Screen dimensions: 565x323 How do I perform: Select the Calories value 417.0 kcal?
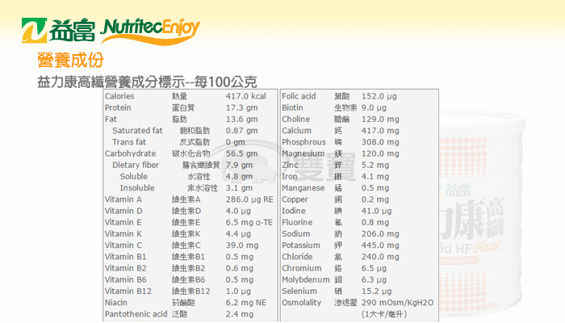tap(245, 96)
